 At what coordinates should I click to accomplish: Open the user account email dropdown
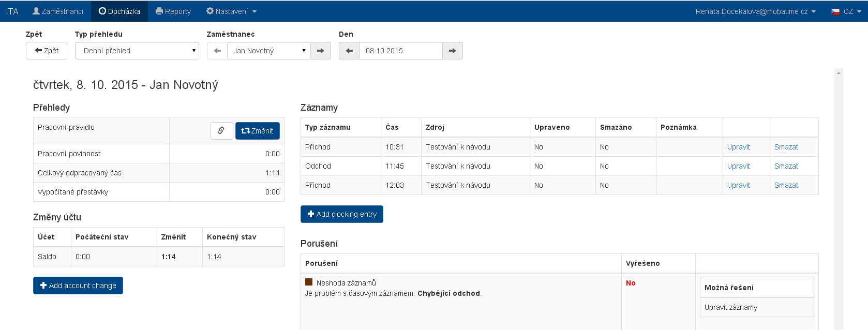[755, 11]
